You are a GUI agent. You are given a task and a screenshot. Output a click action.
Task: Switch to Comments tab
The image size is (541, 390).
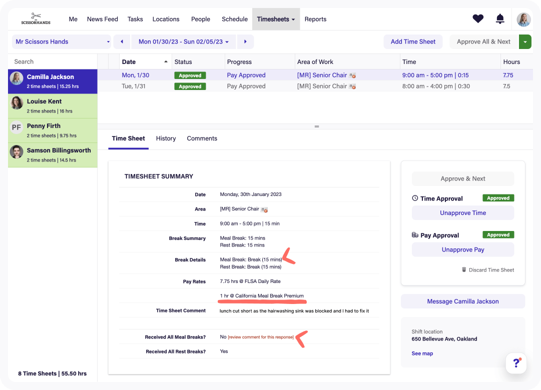(202, 138)
